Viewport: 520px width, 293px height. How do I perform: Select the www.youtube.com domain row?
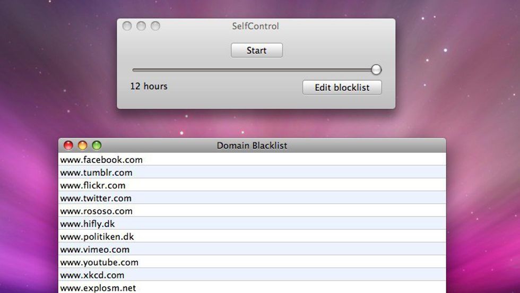99,262
